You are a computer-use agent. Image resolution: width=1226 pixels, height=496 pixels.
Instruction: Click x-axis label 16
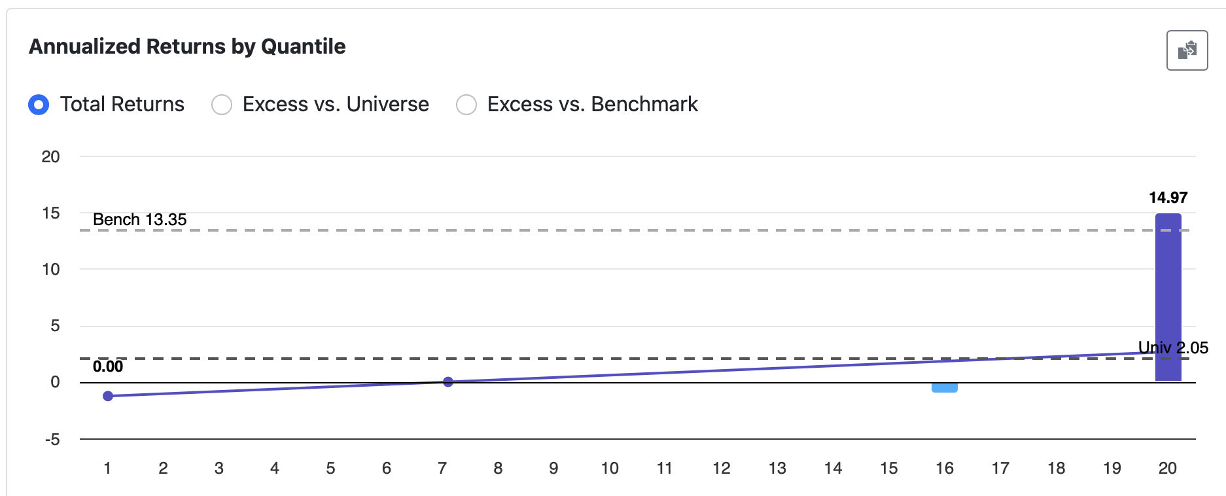944,469
